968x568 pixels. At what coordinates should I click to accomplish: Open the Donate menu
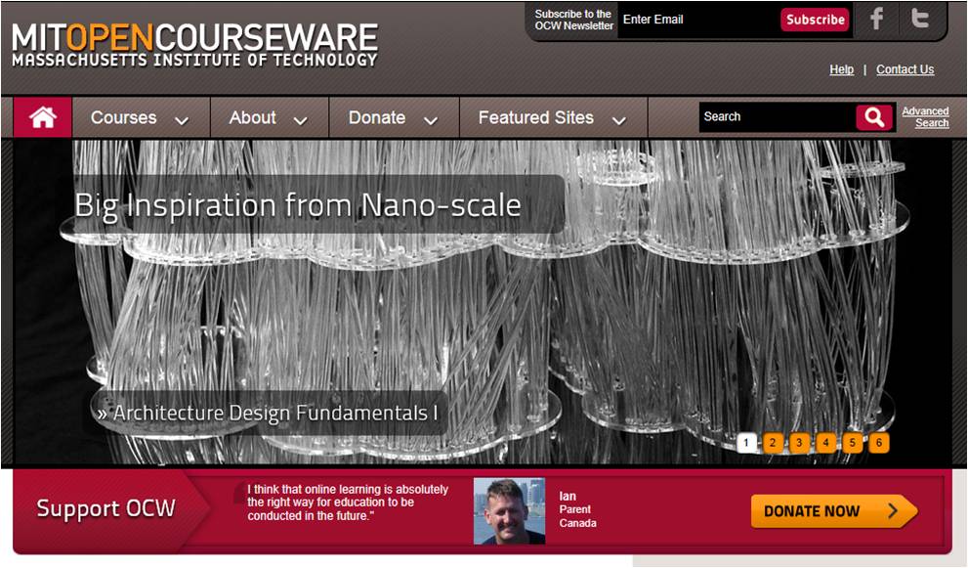395,117
